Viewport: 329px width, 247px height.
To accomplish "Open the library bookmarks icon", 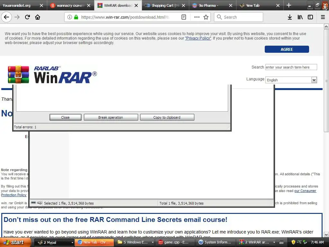I will tap(300, 17).
